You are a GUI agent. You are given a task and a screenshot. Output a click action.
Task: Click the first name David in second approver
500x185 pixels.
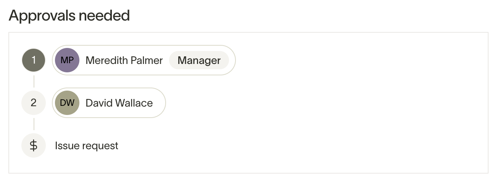coord(98,103)
